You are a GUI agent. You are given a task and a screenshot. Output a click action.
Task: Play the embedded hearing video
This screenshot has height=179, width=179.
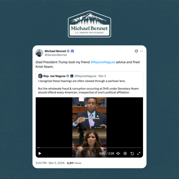pos(40,154)
